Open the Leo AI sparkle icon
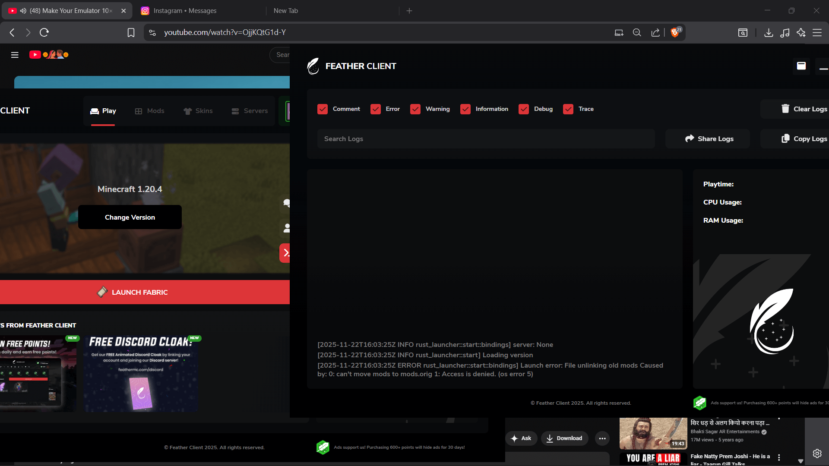 [x=801, y=32]
